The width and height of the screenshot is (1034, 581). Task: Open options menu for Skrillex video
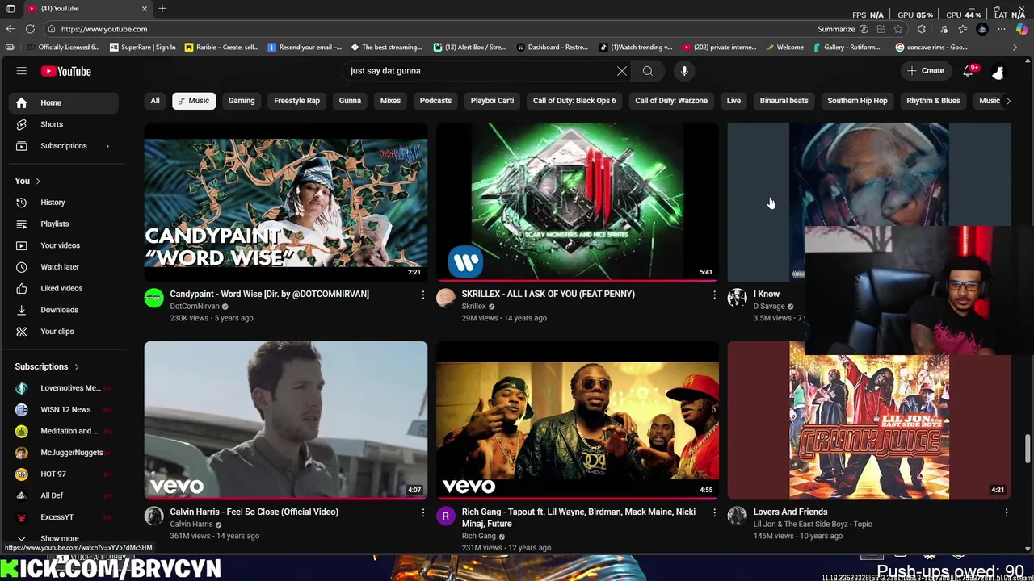pyautogui.click(x=714, y=295)
